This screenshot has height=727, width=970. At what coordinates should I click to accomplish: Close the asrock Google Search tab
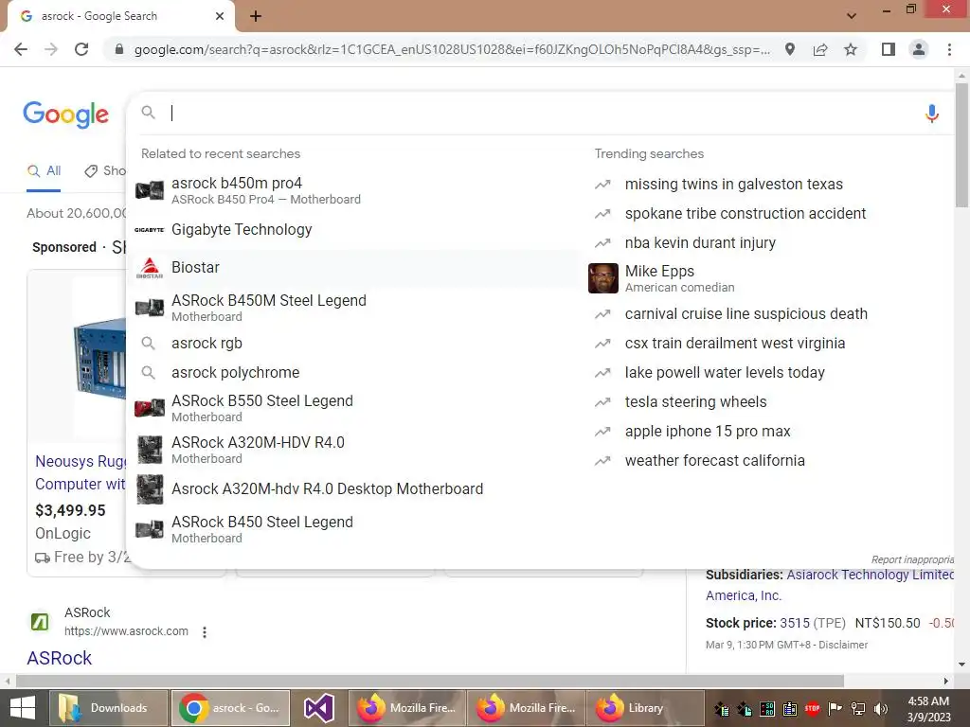click(220, 16)
